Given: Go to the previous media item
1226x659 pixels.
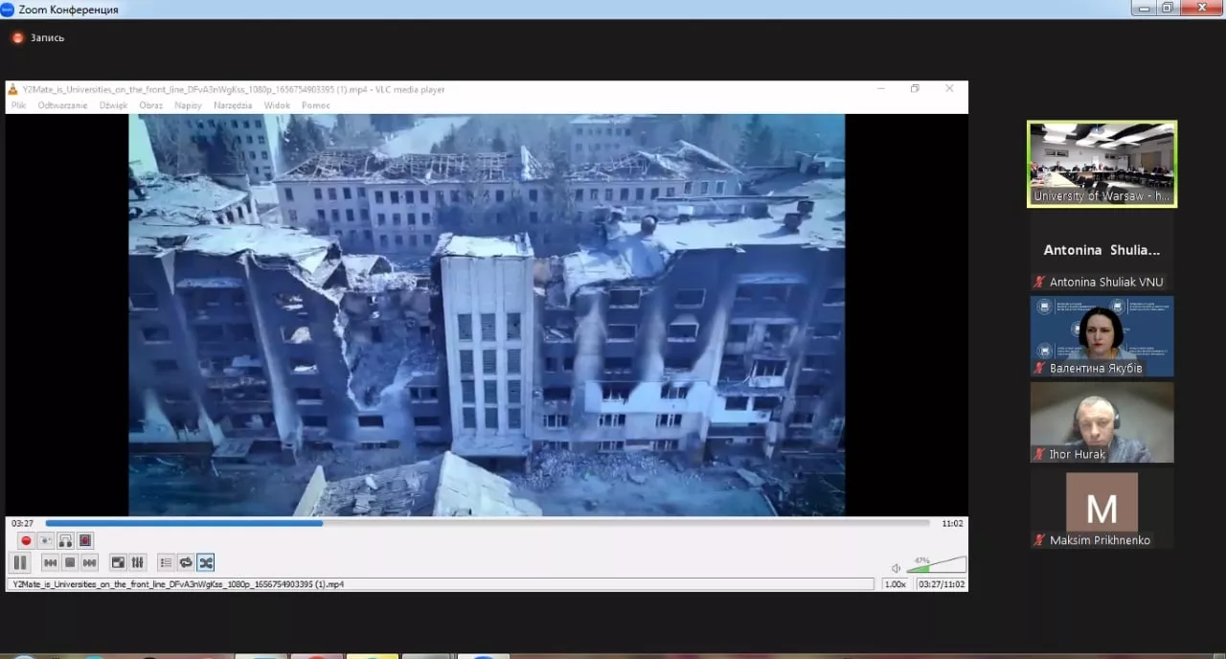Looking at the screenshot, I should [50, 562].
